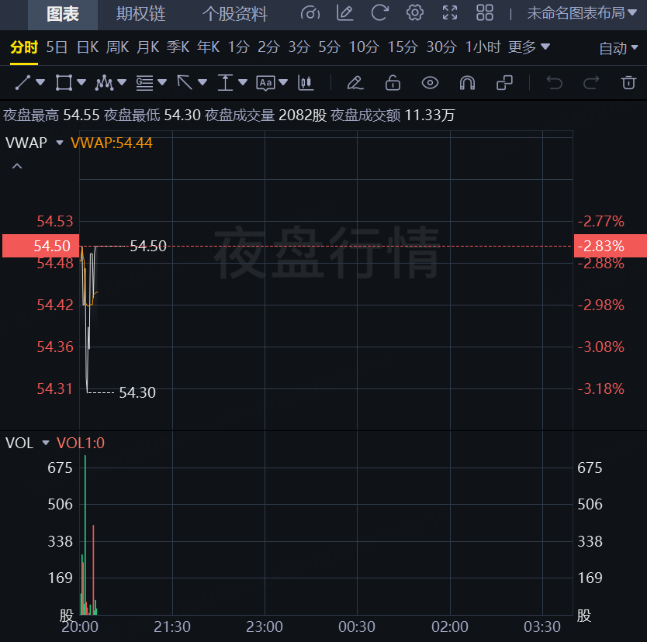Image resolution: width=647 pixels, height=642 pixels.
Task: Toggle drawing visibility eye icon
Action: [430, 82]
